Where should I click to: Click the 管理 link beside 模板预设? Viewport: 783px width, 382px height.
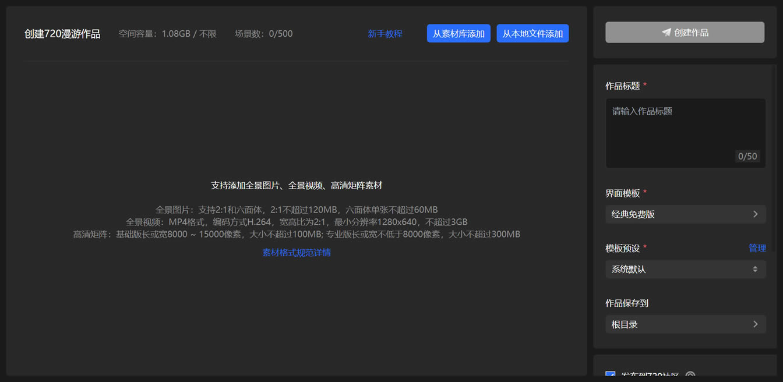coord(757,248)
